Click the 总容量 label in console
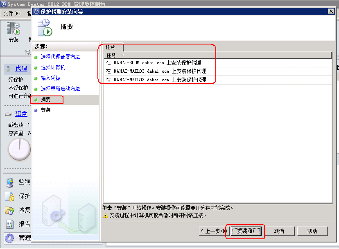 [x=16, y=133]
